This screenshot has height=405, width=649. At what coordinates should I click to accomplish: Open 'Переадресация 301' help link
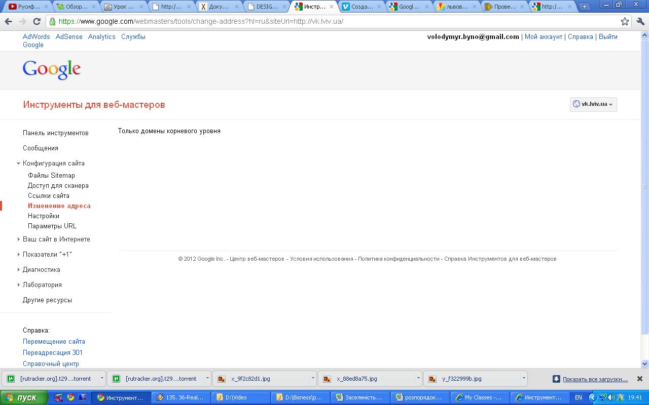(x=53, y=352)
